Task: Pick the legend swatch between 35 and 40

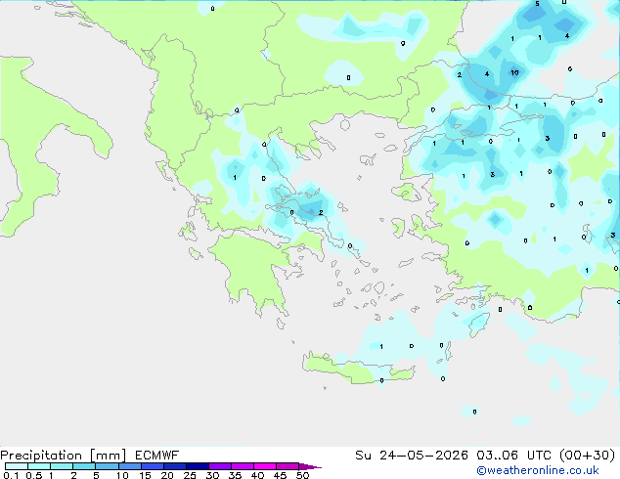Action: (243, 466)
